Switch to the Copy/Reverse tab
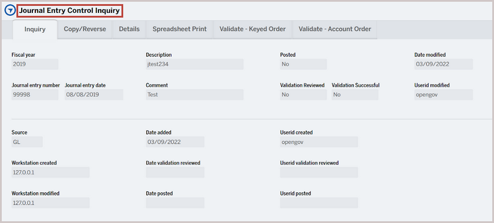 [84, 29]
